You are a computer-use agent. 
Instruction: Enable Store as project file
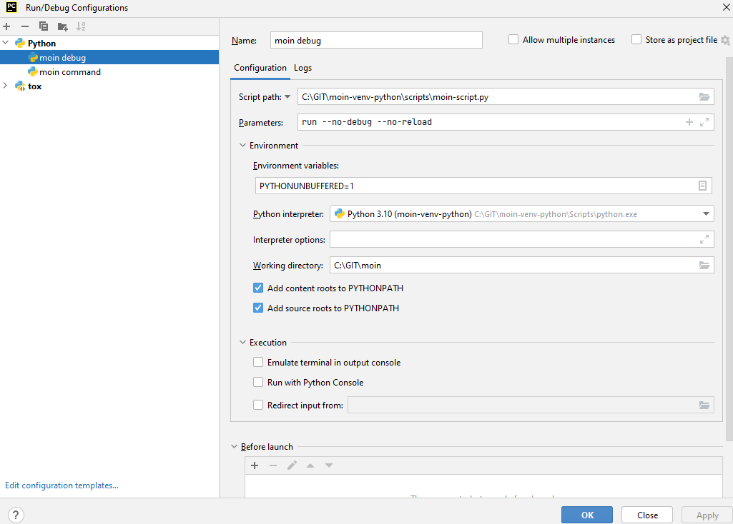click(636, 40)
